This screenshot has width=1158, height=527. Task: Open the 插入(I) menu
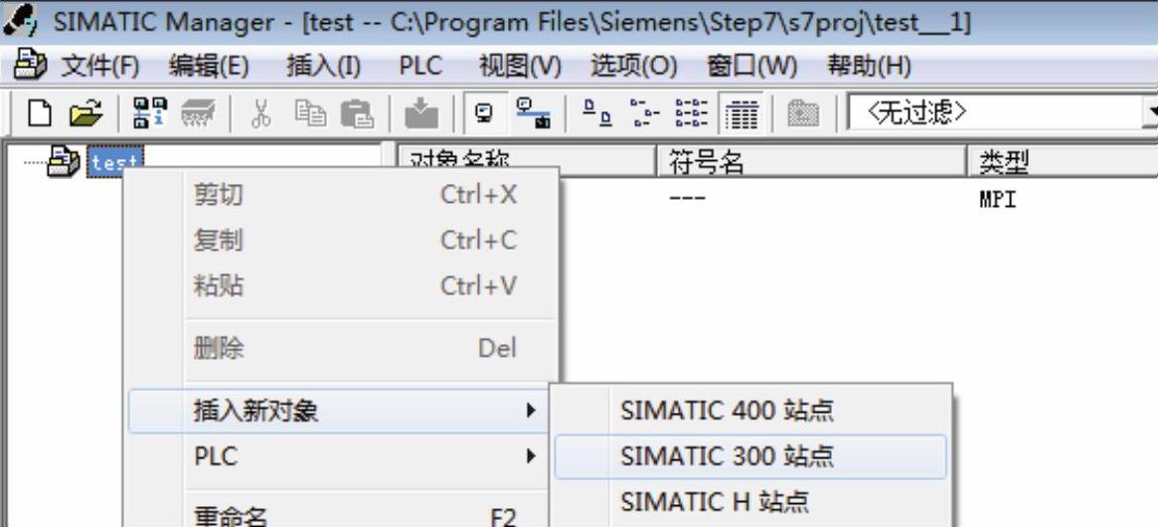[x=323, y=67]
